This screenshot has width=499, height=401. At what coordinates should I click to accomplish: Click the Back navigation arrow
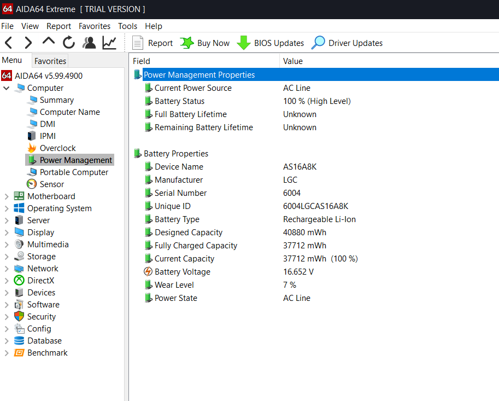9,43
